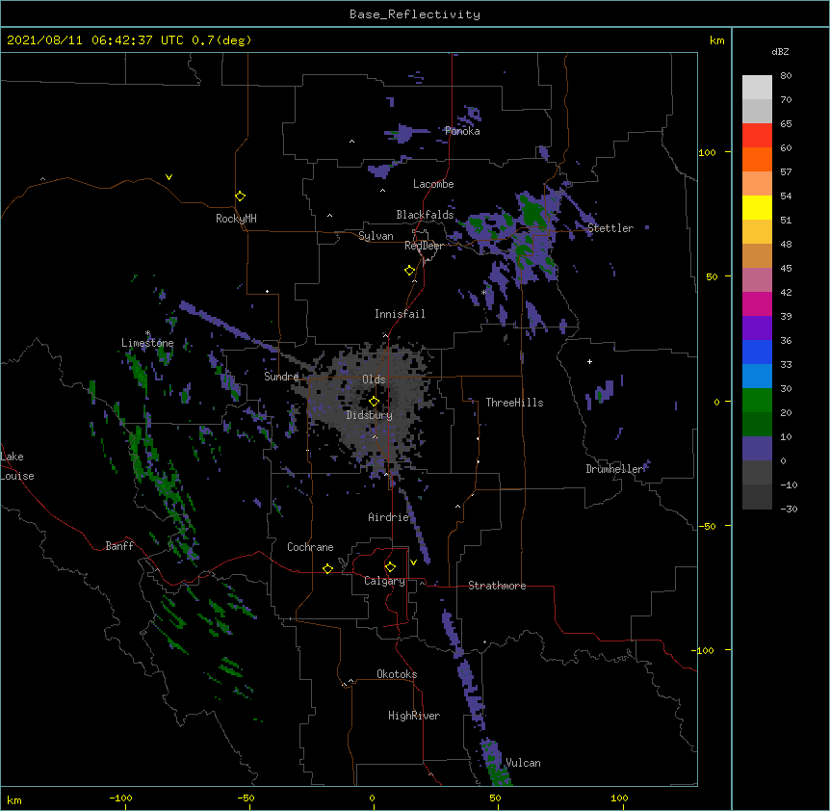
Task: Select the Blackfalds city label
Action: [x=425, y=215]
